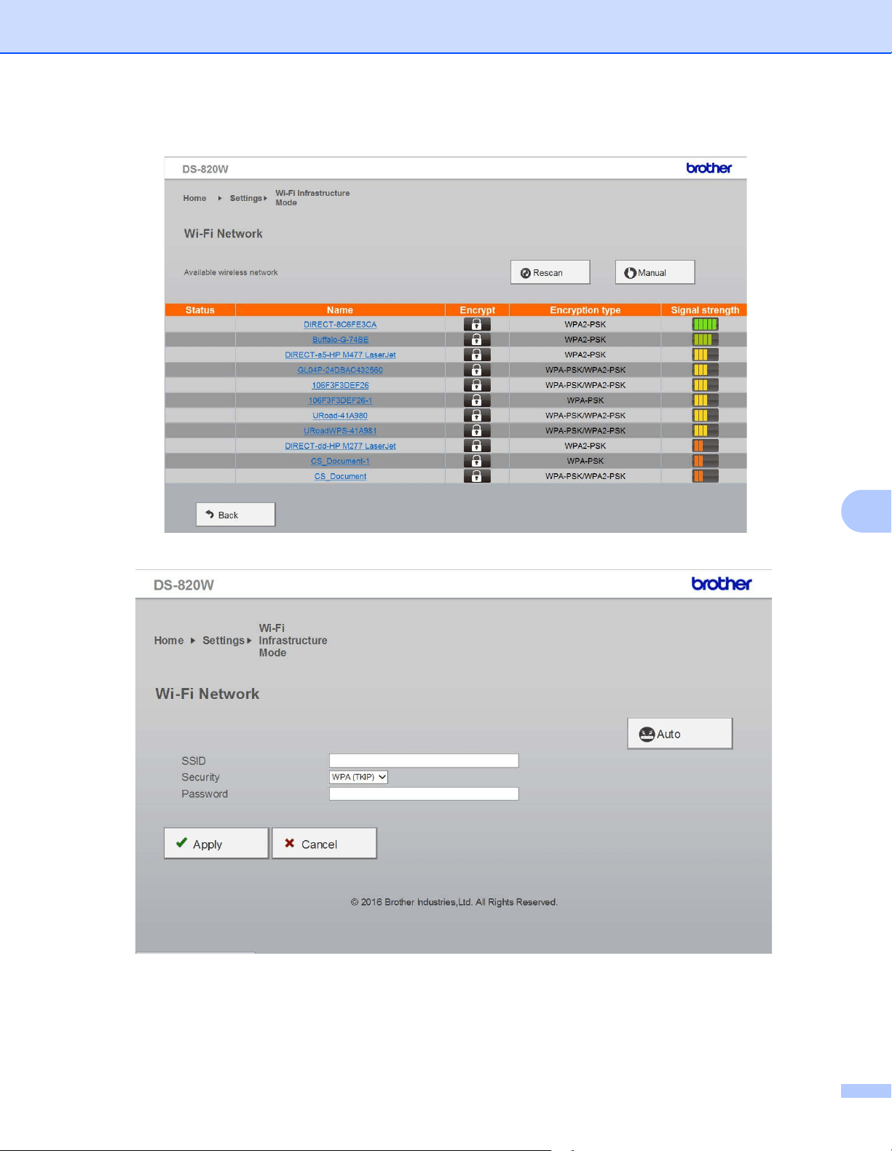This screenshot has height=1151, width=892.
Task: Click signal strength icon for URoad-41A980
Action: click(705, 416)
